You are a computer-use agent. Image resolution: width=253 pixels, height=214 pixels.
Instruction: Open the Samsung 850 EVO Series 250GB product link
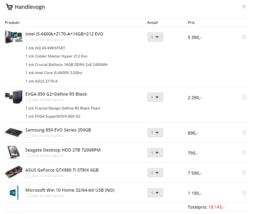coord(58,130)
